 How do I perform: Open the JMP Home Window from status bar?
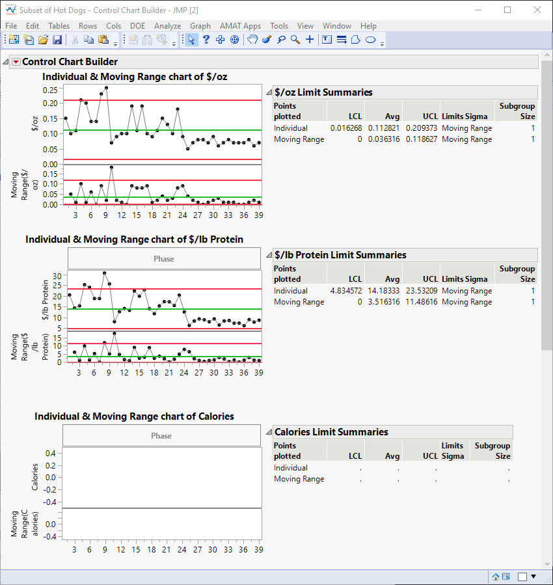click(x=496, y=577)
